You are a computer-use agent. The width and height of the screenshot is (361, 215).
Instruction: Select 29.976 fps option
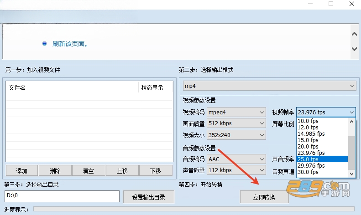pos(322,165)
